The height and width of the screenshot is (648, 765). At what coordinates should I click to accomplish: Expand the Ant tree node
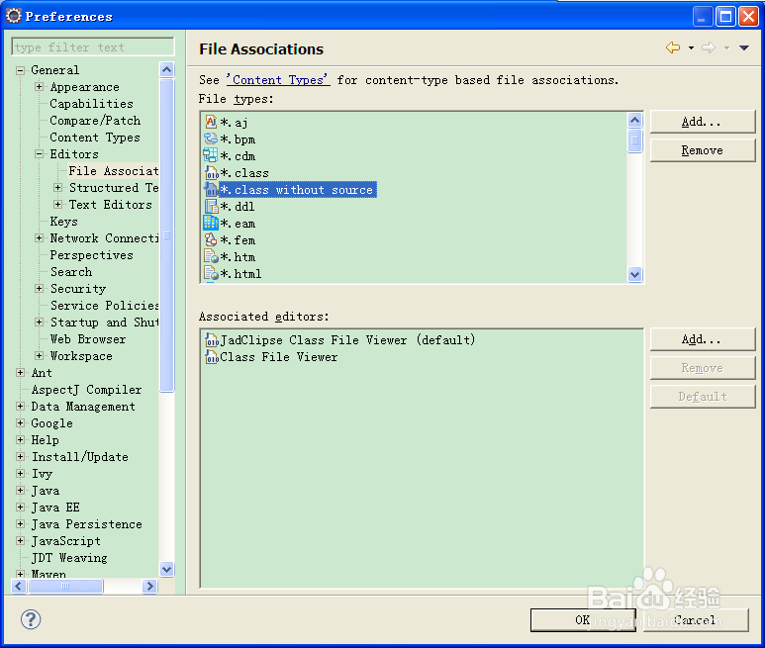[x=20, y=373]
